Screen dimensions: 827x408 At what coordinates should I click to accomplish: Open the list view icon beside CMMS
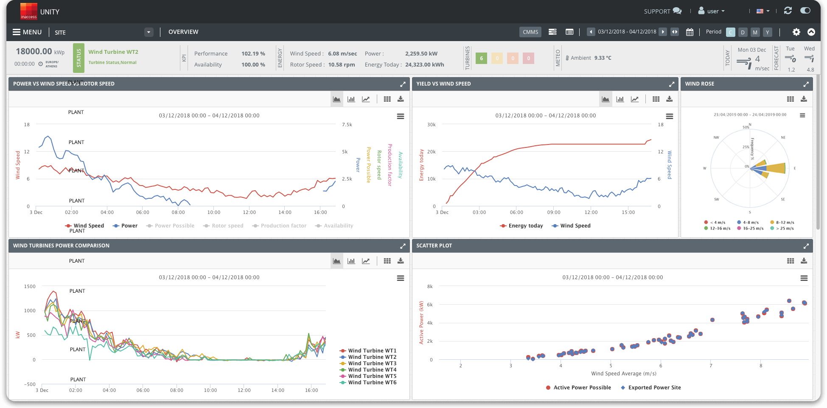[569, 32]
